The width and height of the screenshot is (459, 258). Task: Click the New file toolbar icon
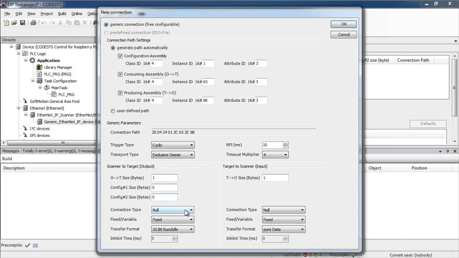tap(5, 22)
